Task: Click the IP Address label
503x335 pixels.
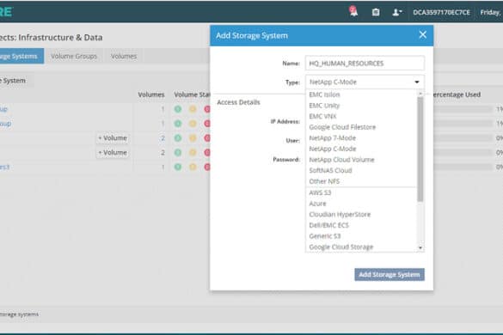Action: pos(285,121)
